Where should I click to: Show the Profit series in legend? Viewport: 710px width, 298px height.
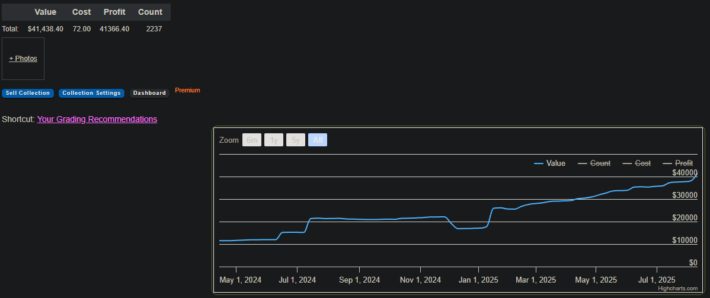[x=678, y=163]
